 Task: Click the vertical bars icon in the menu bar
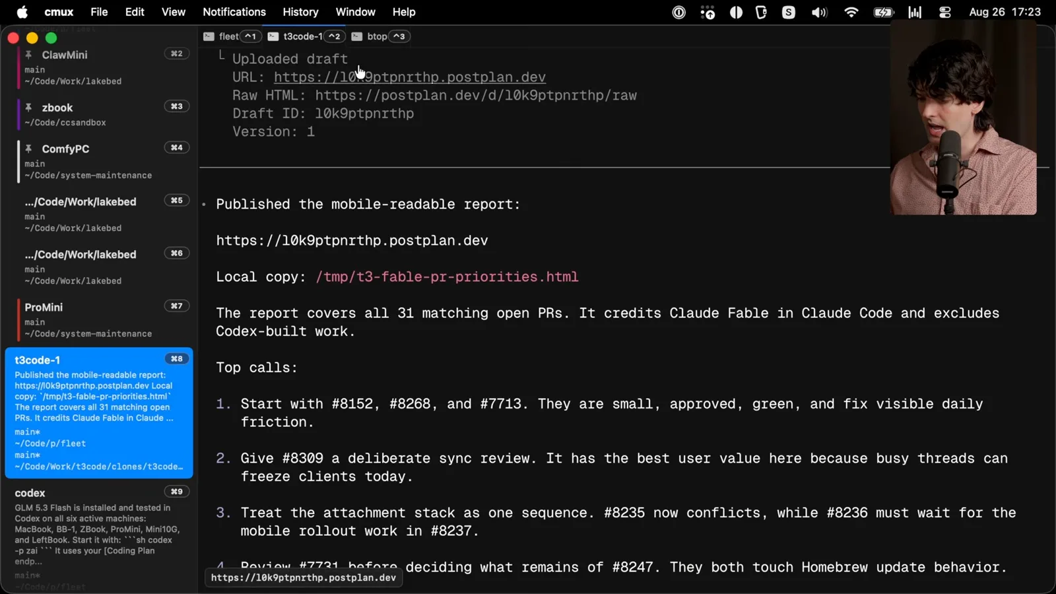(x=915, y=12)
